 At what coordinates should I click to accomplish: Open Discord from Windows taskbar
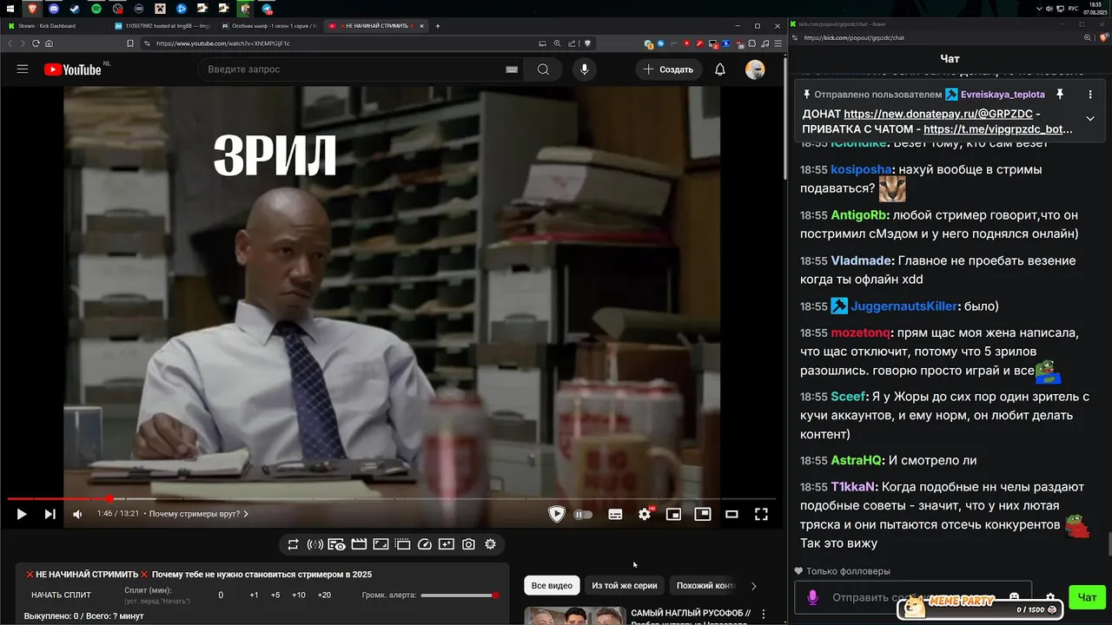click(54, 8)
